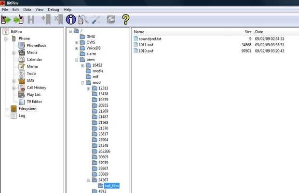
Task: Expand the 16452 folder
Action: [82, 65]
